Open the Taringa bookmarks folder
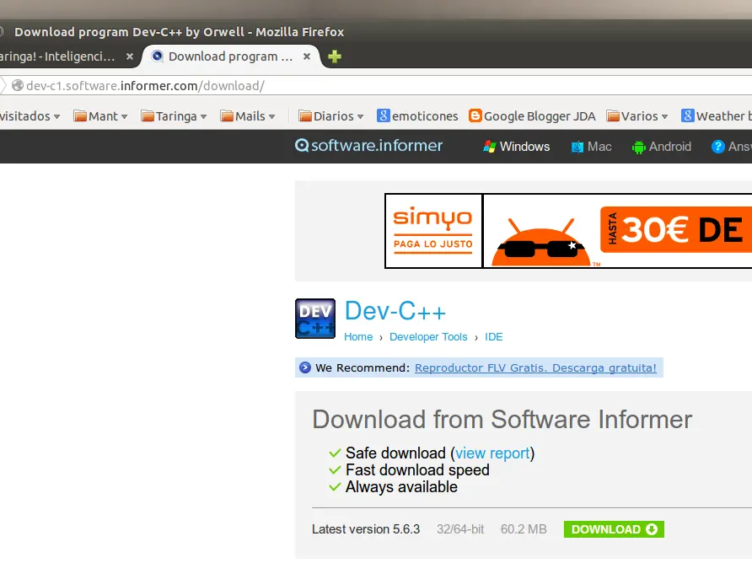Viewport: 752px width, 563px height. pyautogui.click(x=174, y=116)
